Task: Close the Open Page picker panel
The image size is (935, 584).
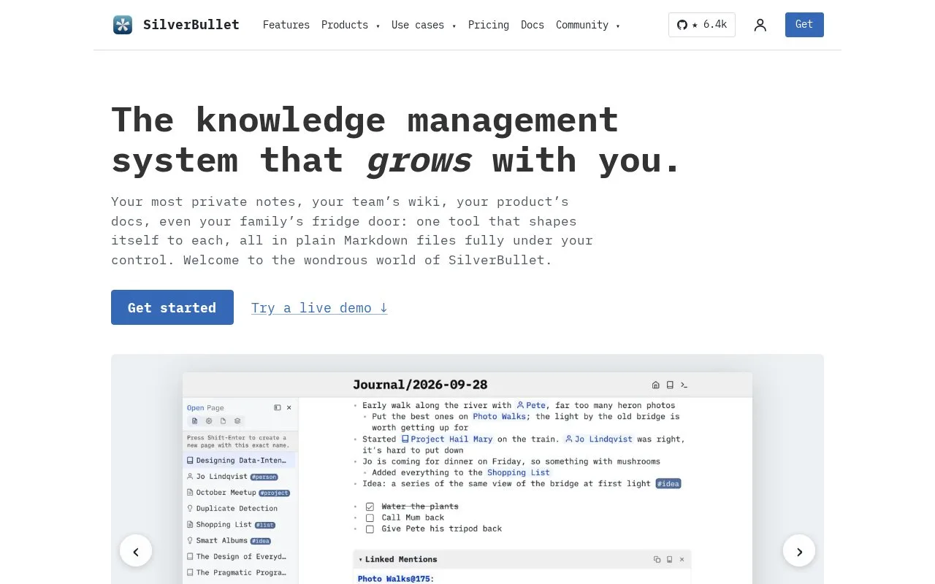Action: [289, 407]
